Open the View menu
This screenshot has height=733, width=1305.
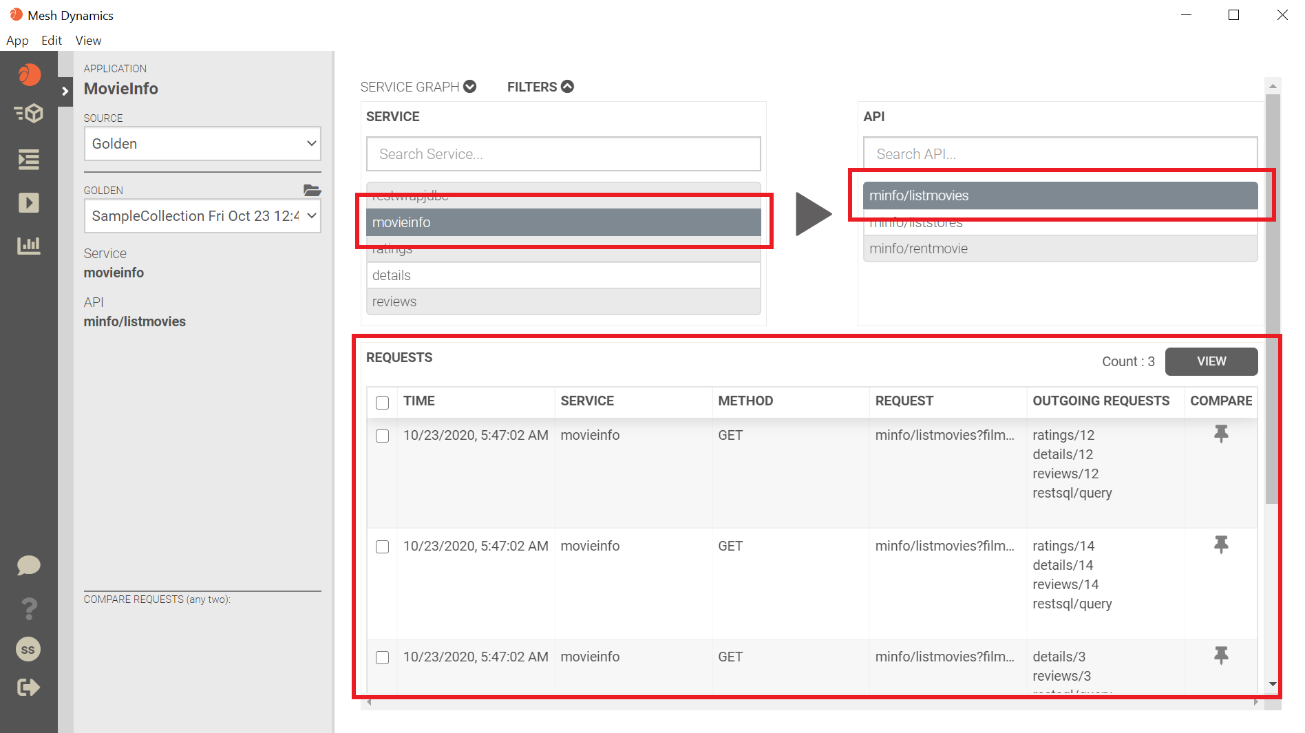(88, 41)
